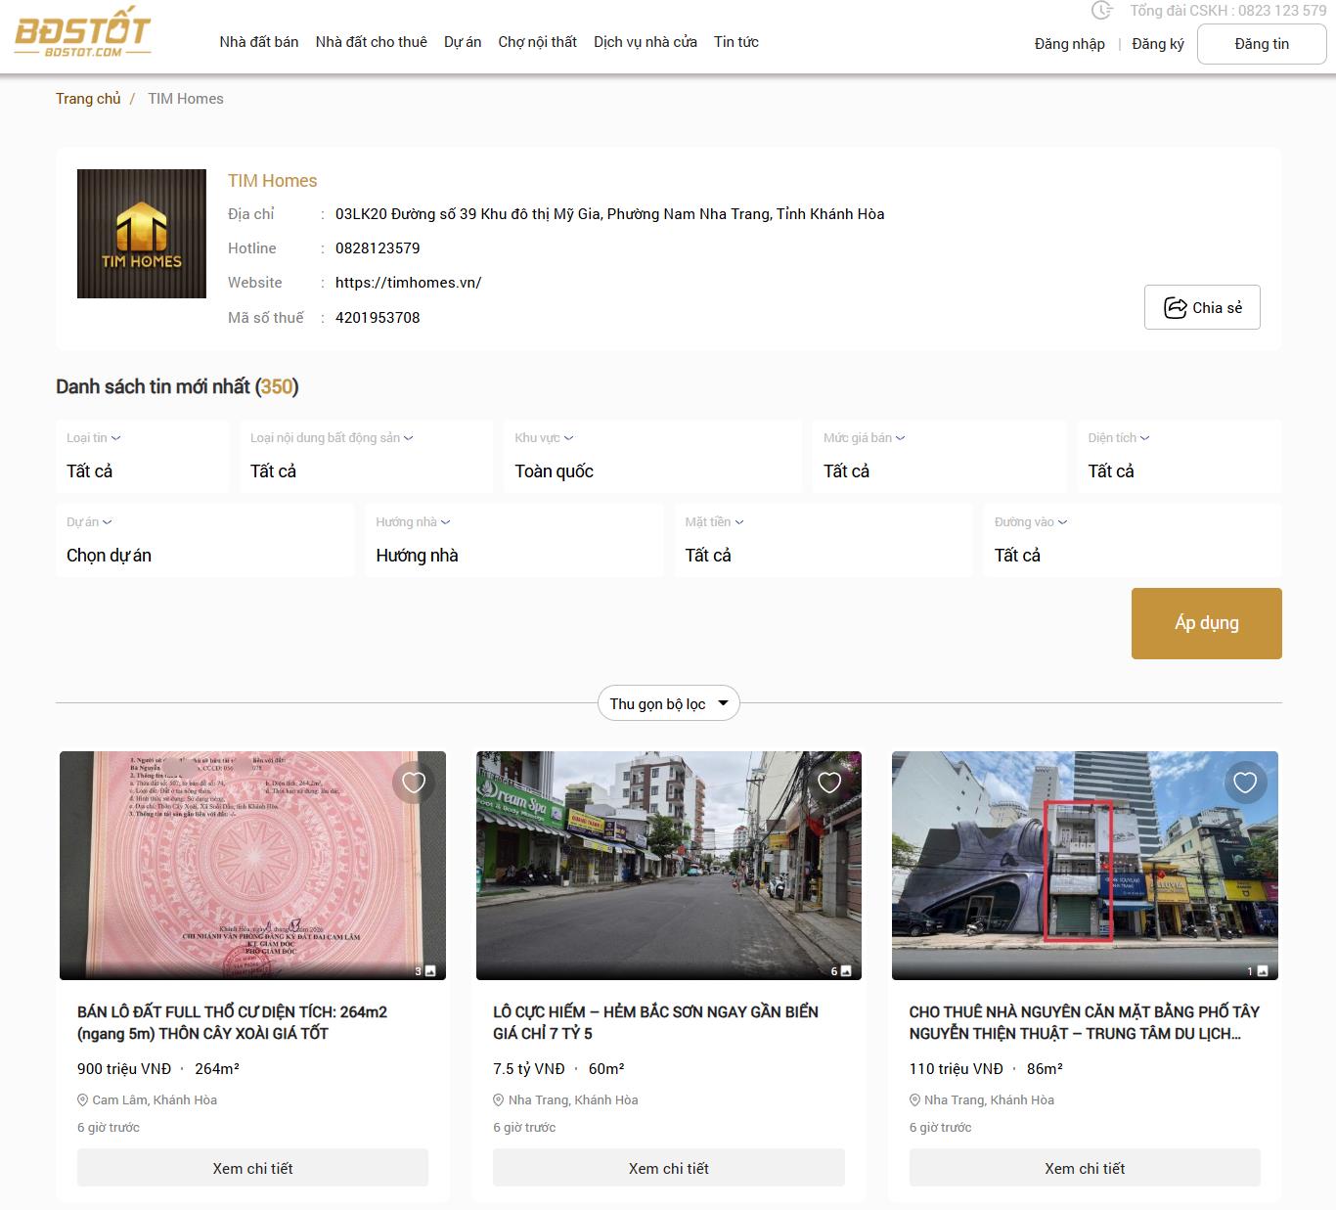Open the Hướng nhà dropdown
Screen dimensions: 1336x1210
(513, 541)
